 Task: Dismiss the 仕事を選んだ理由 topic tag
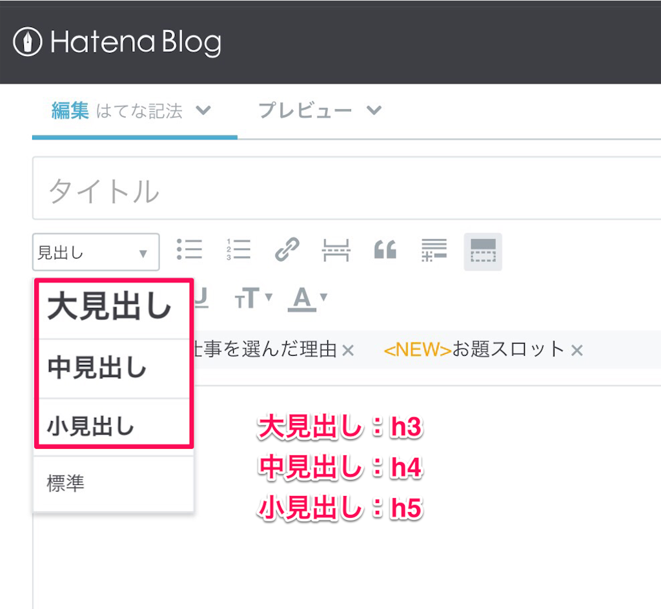coord(348,351)
